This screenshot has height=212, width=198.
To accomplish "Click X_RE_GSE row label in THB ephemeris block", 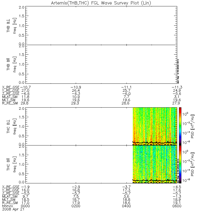I will pos(11,87).
